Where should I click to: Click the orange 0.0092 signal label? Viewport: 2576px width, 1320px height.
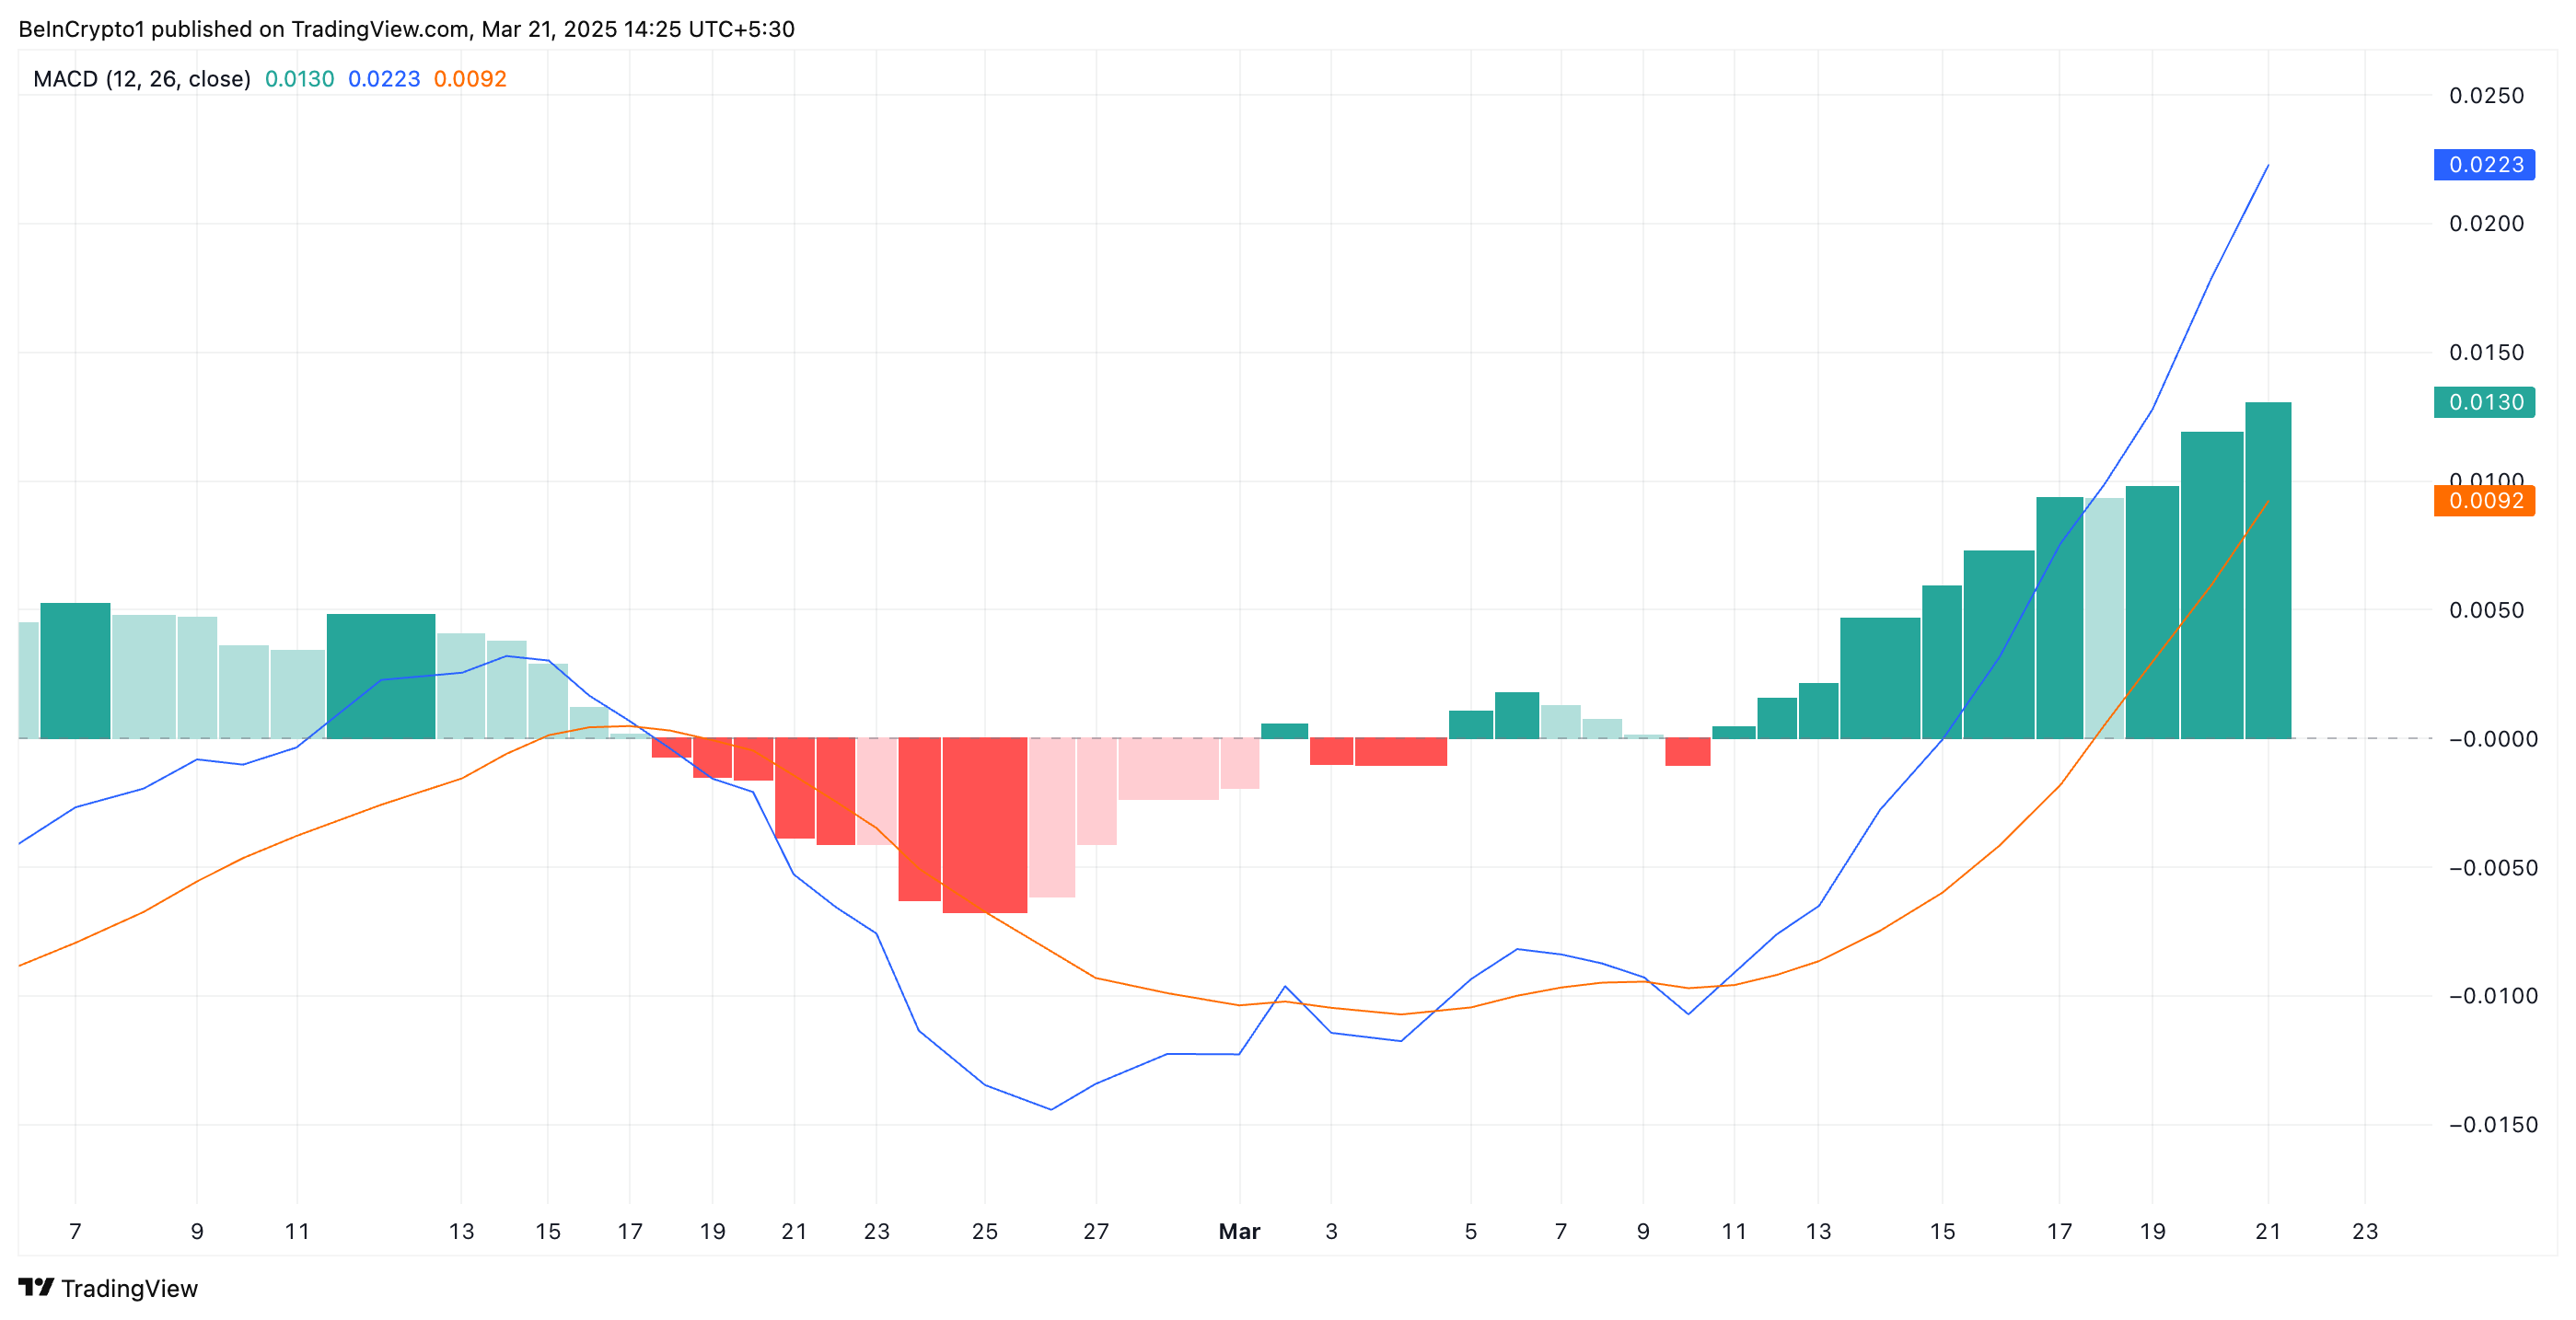2484,500
